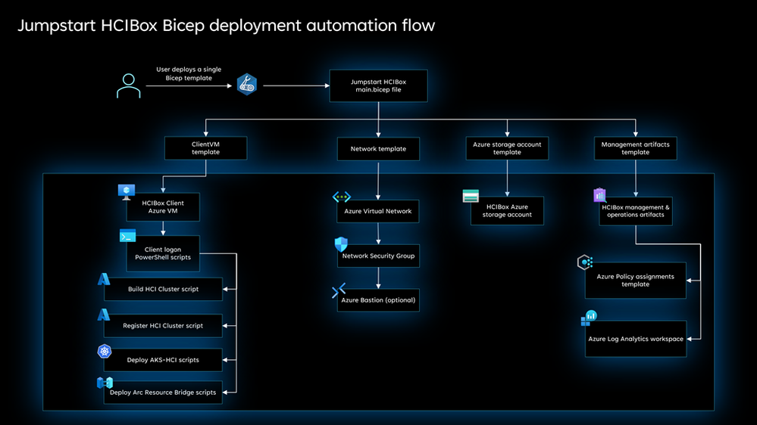Select the Build HCI Cluster script box
This screenshot has width=757, height=425.
(x=163, y=289)
